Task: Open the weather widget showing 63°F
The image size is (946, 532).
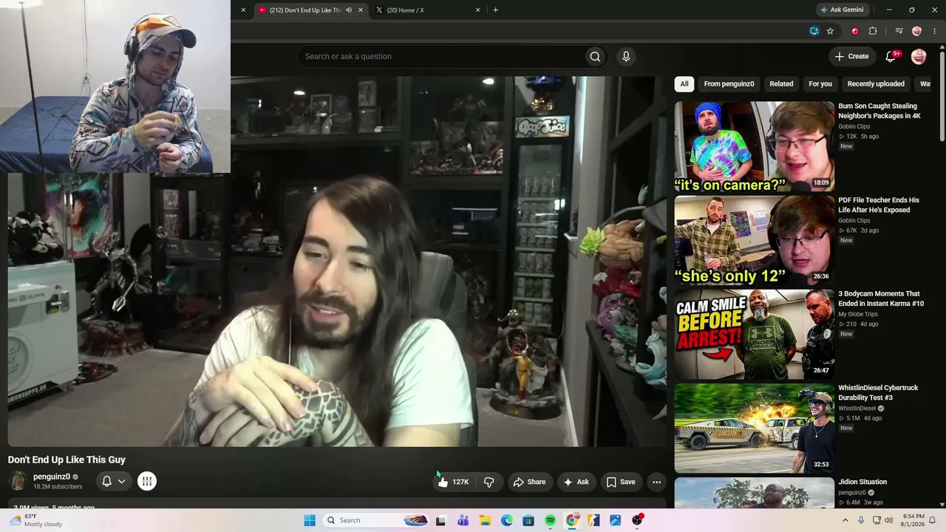Action: pos(35,520)
